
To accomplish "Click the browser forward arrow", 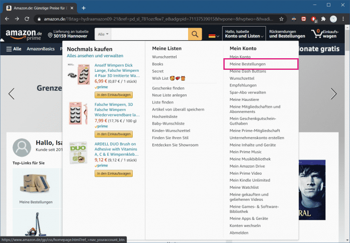I will pos(17,19).
